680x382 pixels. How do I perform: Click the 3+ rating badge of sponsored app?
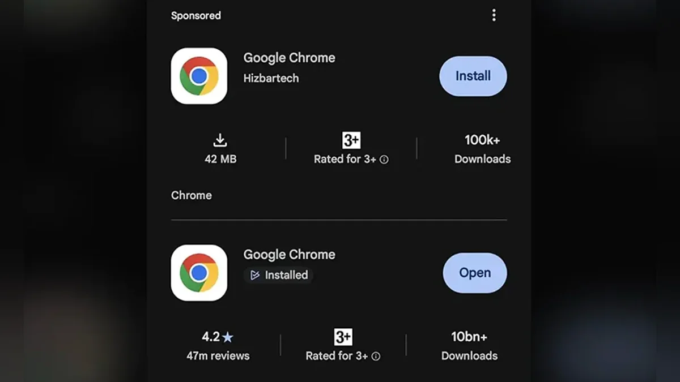(351, 140)
